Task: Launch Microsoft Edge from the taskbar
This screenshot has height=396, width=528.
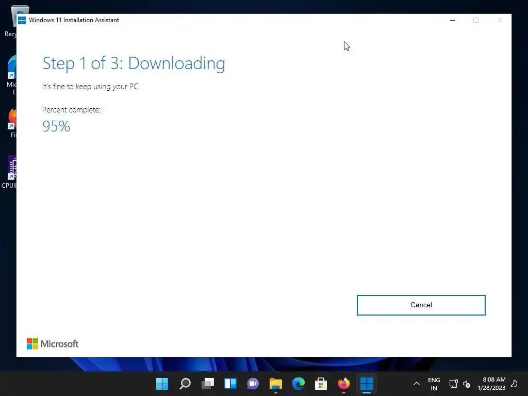Action: click(299, 384)
